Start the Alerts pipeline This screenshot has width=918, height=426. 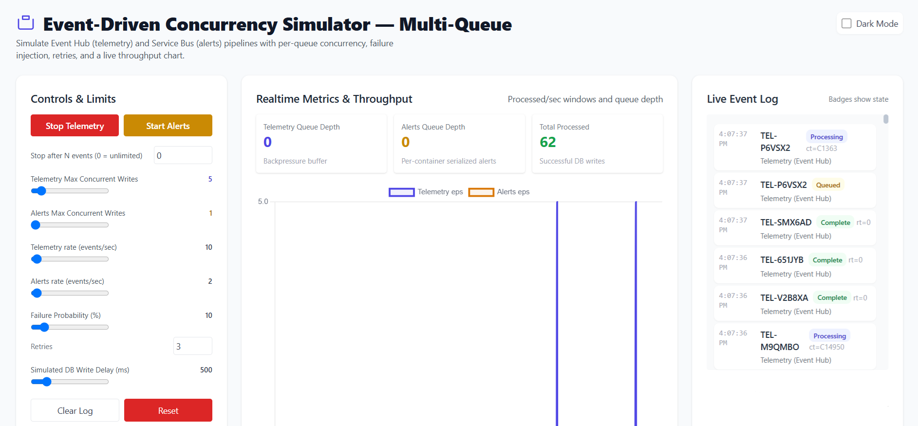(x=168, y=126)
